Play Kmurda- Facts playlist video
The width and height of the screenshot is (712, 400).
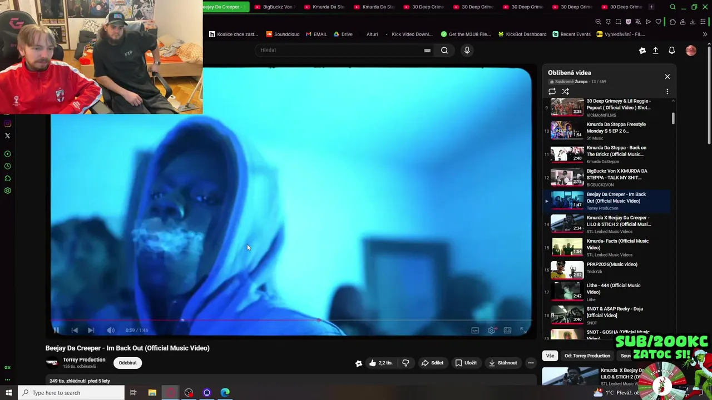click(x=606, y=247)
